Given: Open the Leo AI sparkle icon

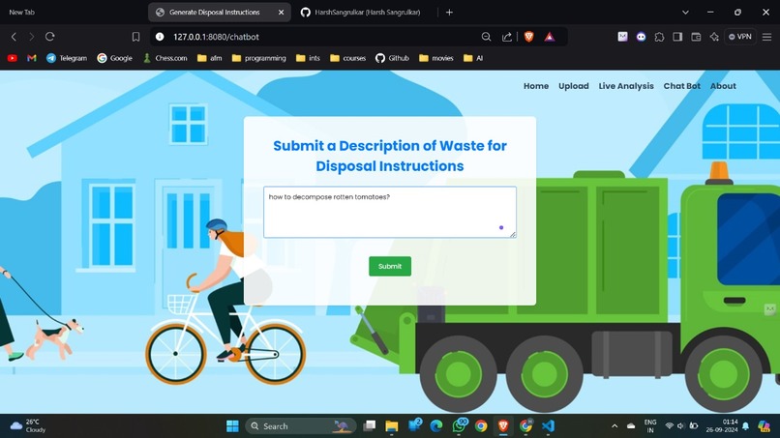Looking at the screenshot, I should click(714, 37).
